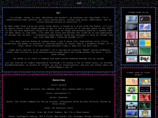The height and width of the screenshot is (118, 158).
Task: Click the "hi!" heading
Action: (x=59, y=13)
